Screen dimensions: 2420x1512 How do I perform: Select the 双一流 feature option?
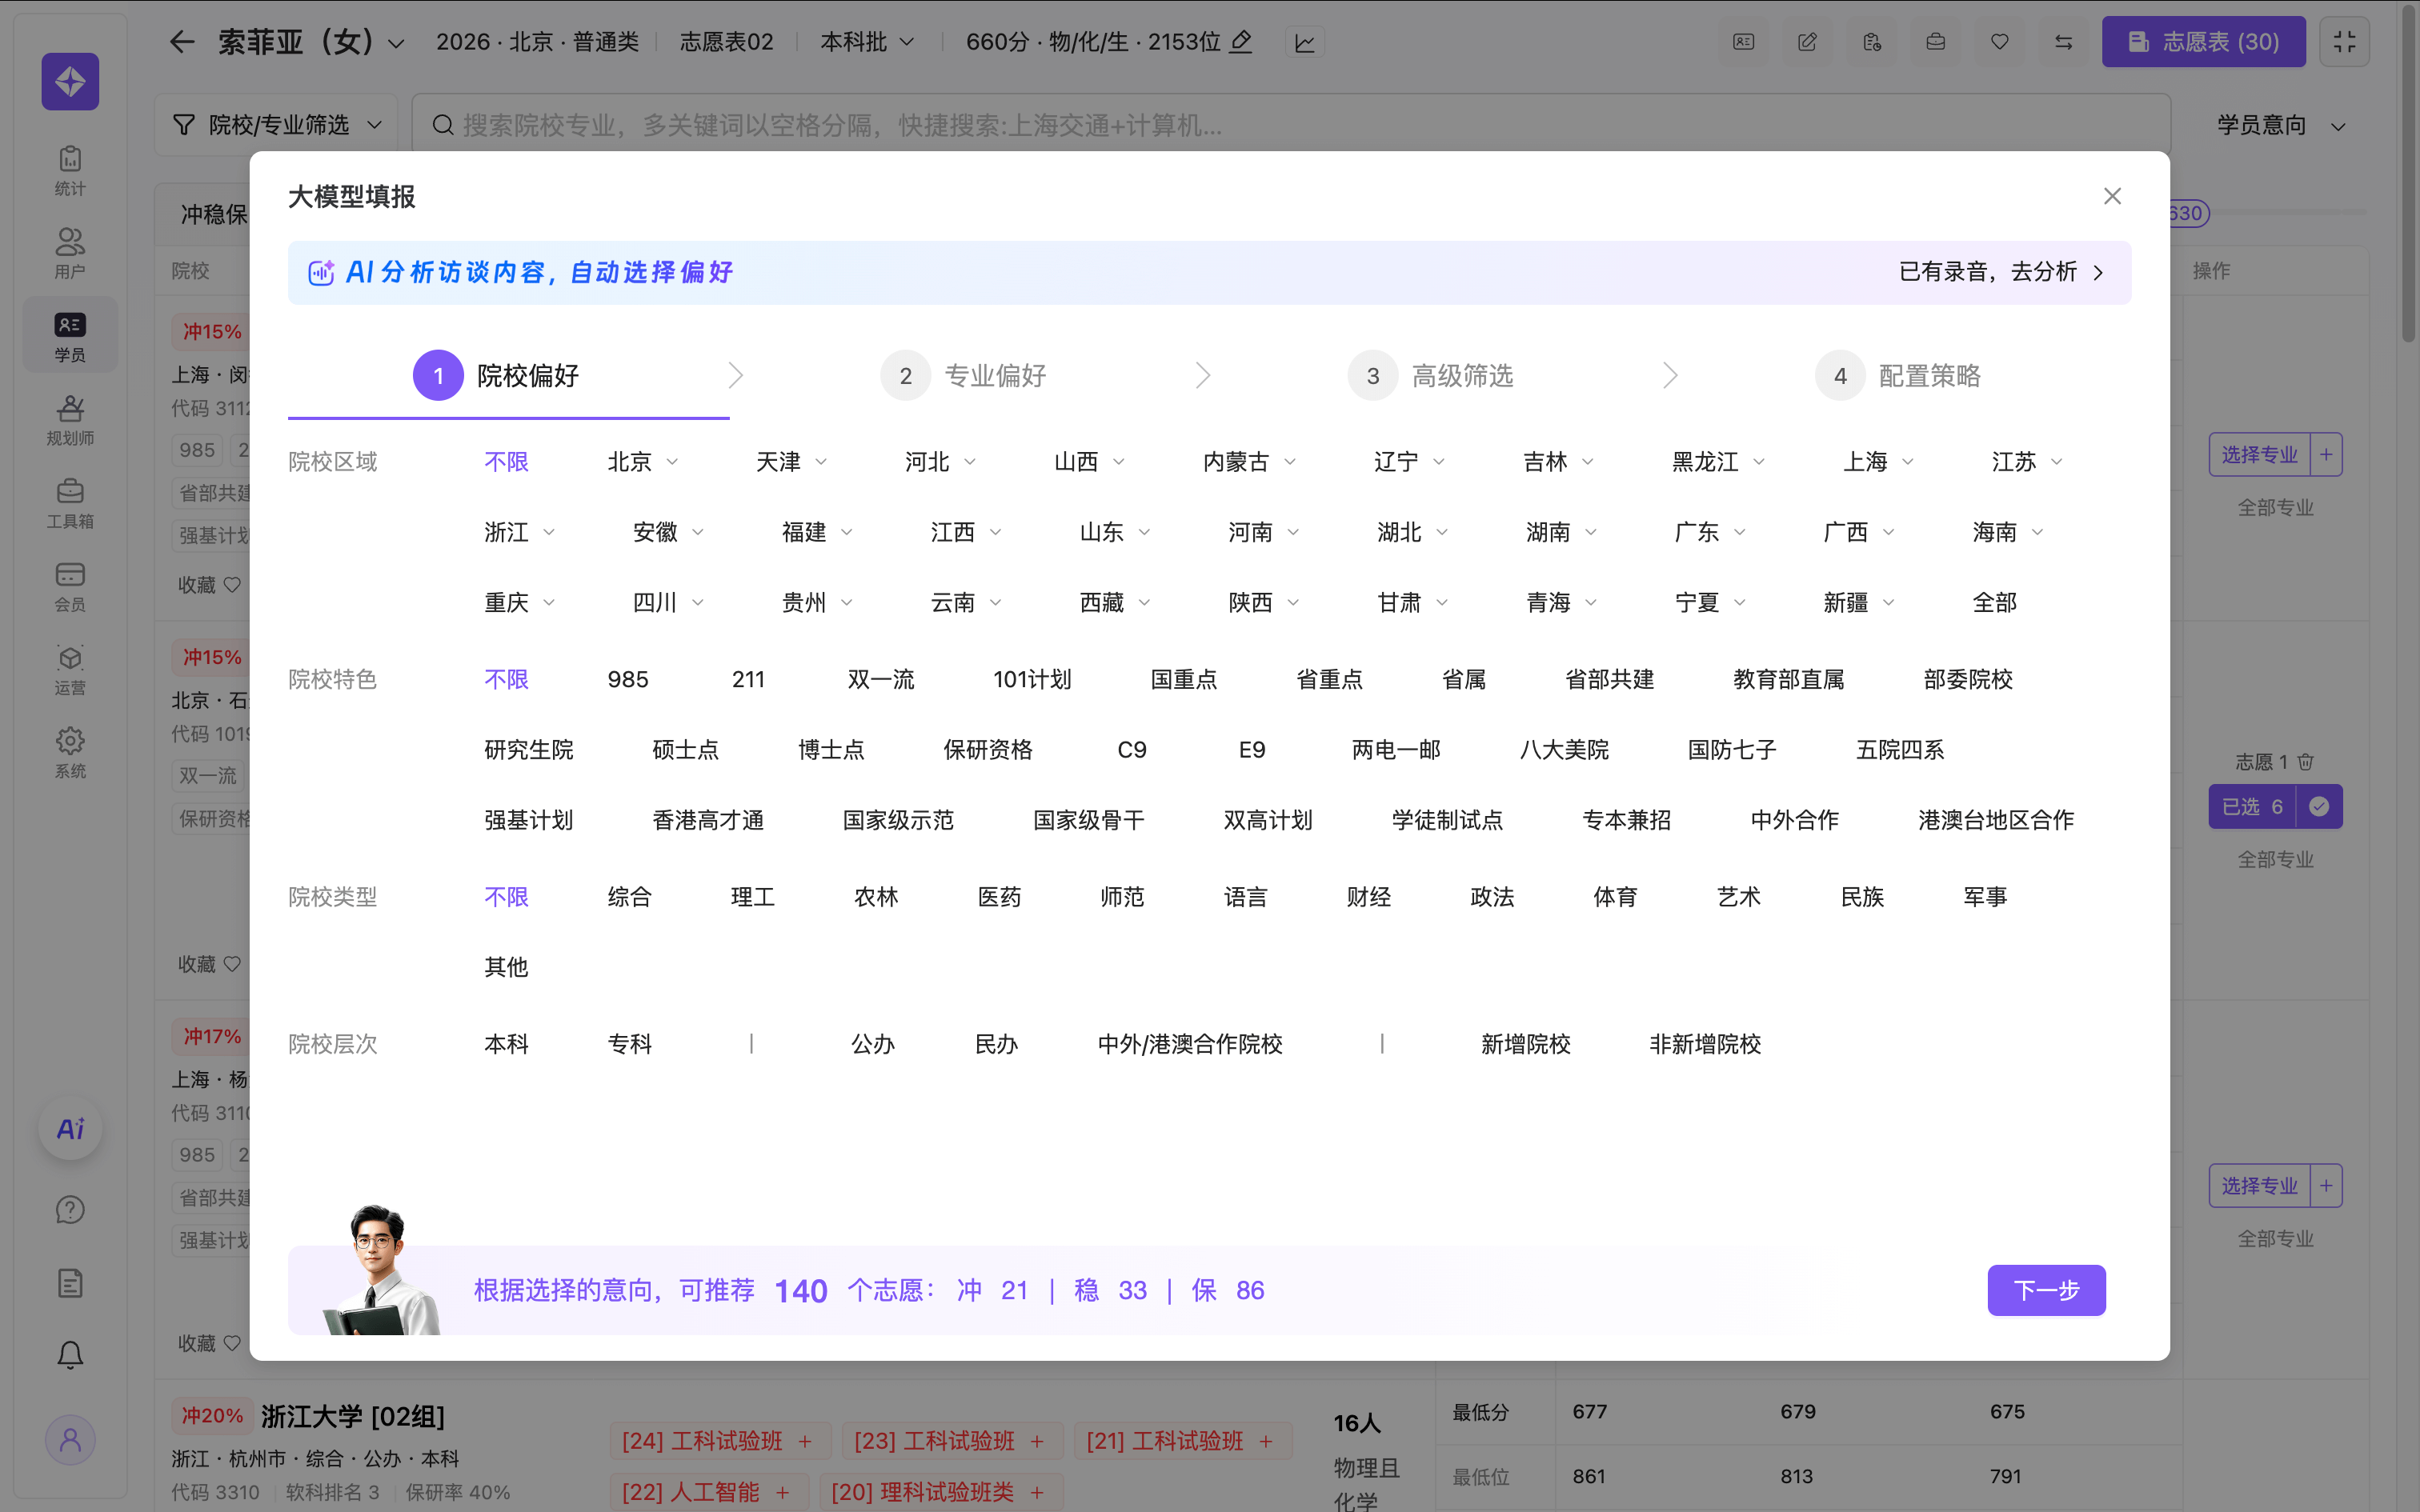click(x=880, y=680)
